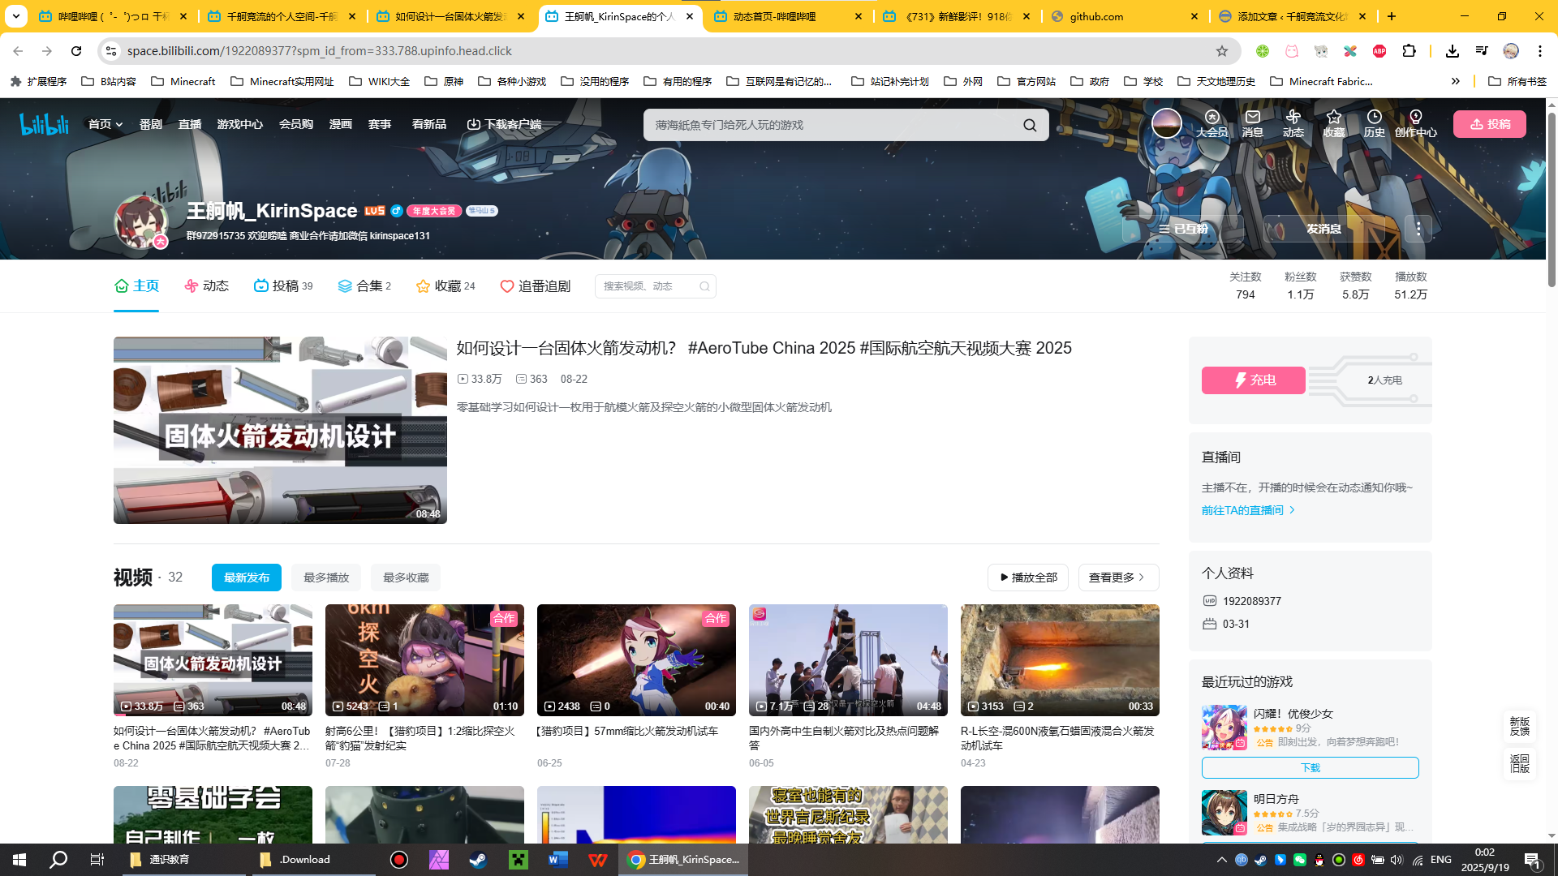
Task: Switch to the 投稿 tab
Action: [283, 286]
